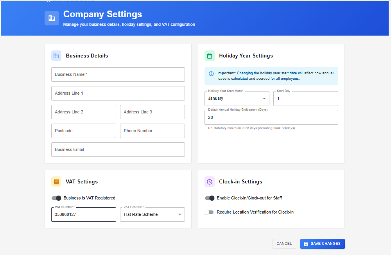Open the VAT Scheme dropdown

click(x=152, y=215)
